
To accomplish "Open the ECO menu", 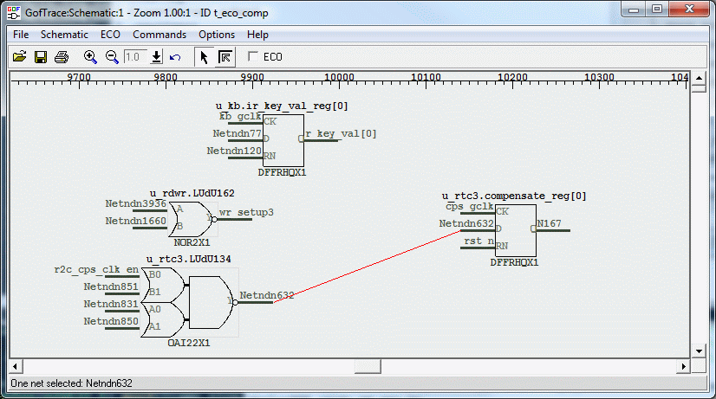I will [110, 35].
